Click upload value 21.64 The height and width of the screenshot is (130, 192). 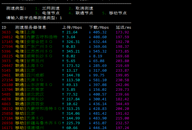[72, 32]
